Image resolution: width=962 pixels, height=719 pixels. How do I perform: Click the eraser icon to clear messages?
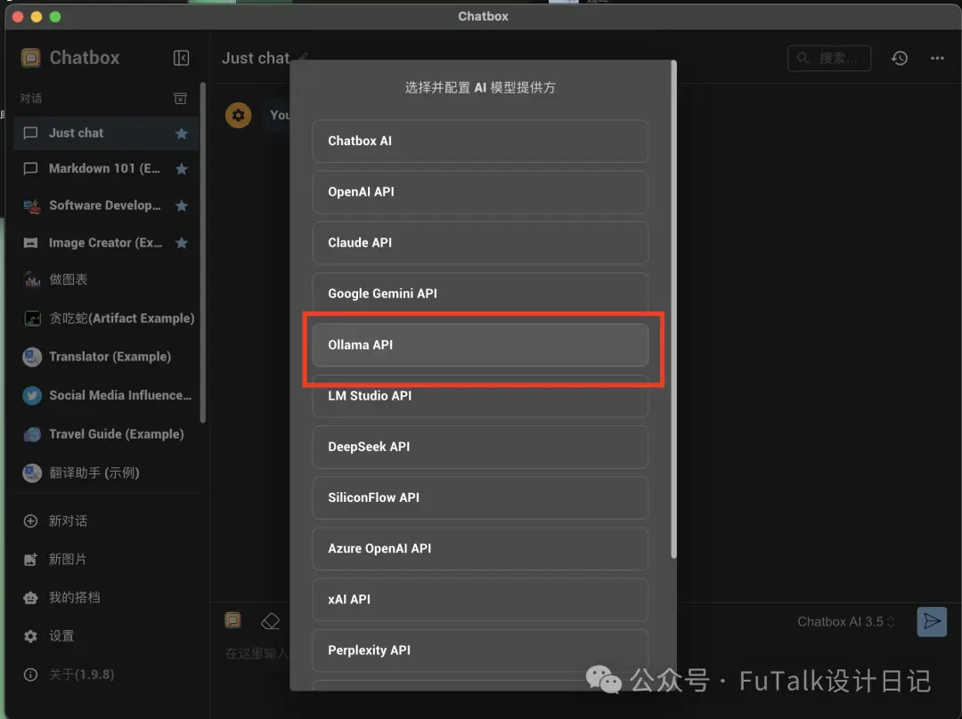[x=270, y=621]
